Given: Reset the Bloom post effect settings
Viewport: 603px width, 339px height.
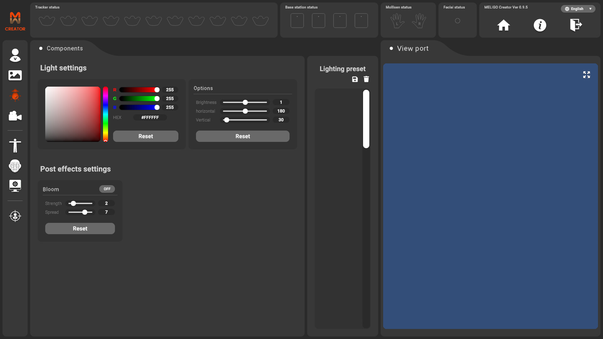Looking at the screenshot, I should (x=80, y=229).
